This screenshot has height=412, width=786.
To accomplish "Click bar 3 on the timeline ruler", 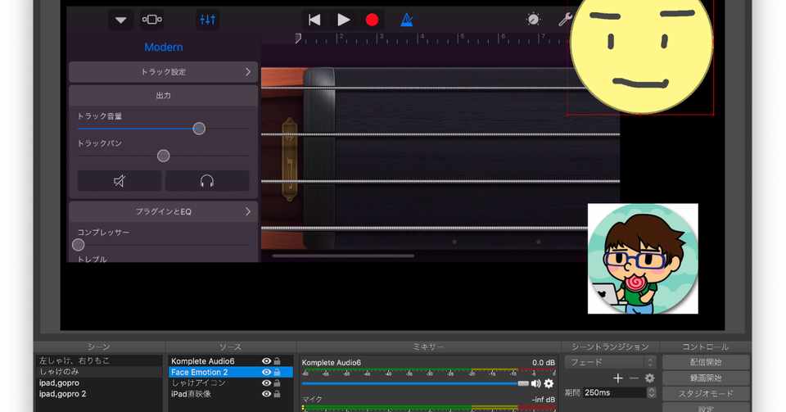I will [381, 38].
